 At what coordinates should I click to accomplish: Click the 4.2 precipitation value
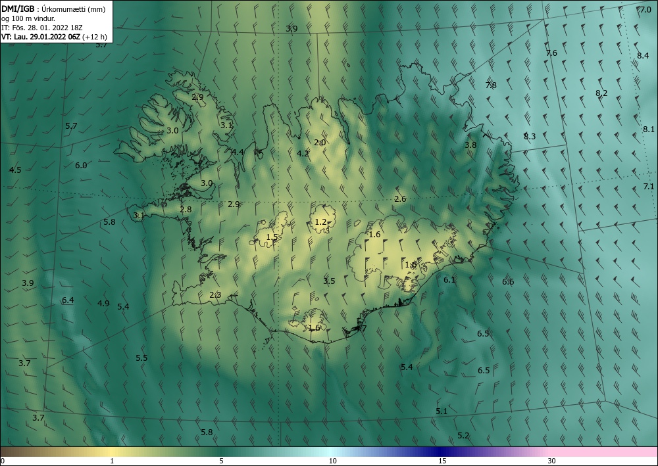(303, 153)
